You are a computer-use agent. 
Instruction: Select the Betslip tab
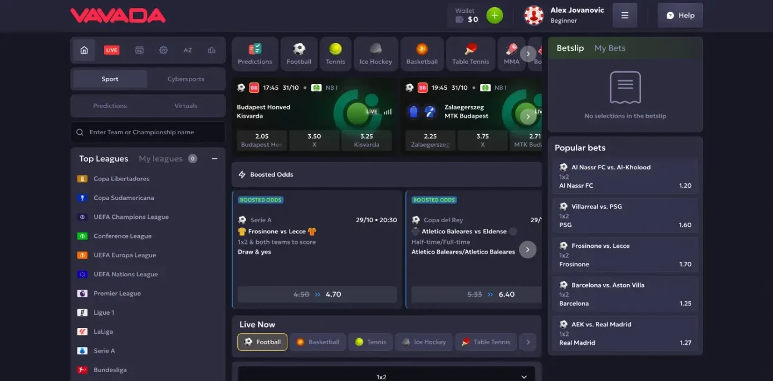point(570,48)
